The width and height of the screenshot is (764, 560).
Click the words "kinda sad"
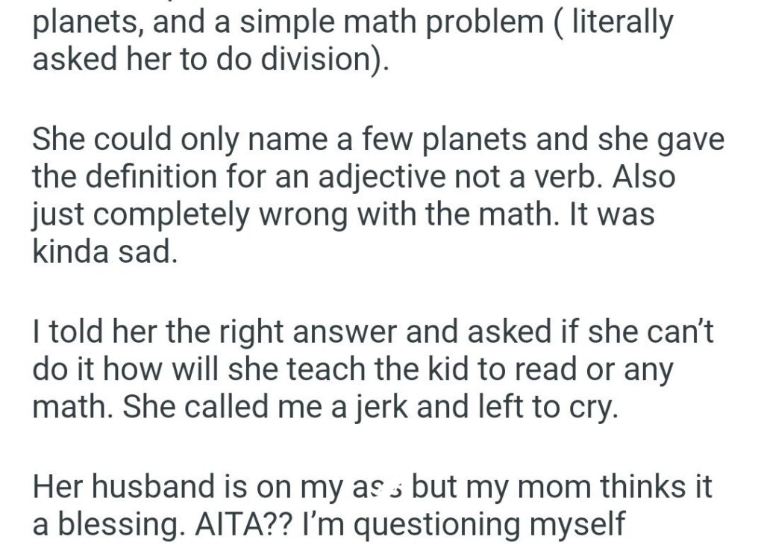(x=104, y=252)
